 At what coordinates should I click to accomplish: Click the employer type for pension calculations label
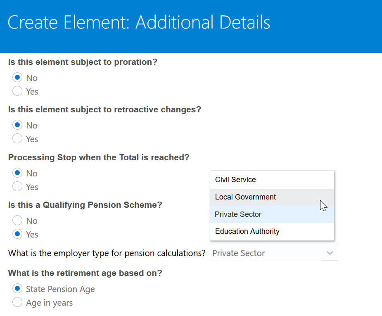coord(107,253)
